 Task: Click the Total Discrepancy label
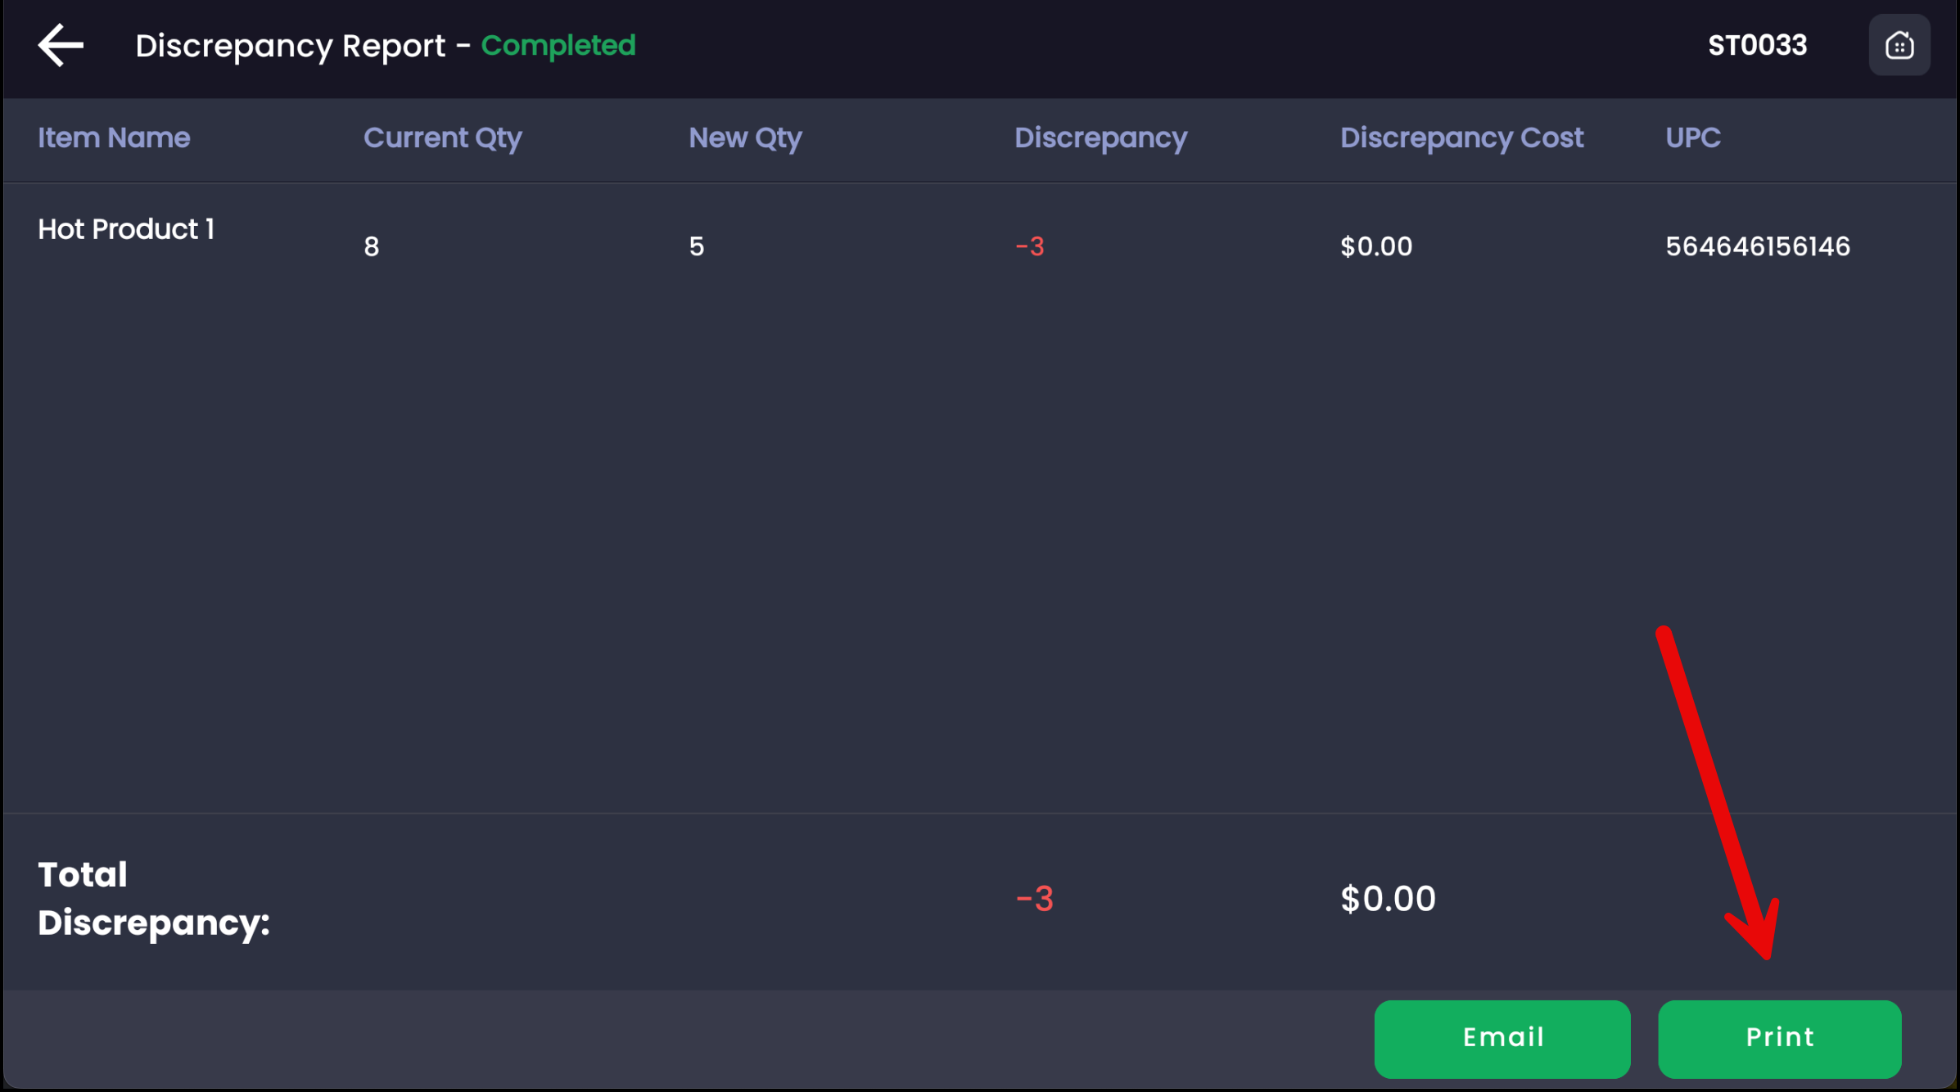tap(153, 899)
